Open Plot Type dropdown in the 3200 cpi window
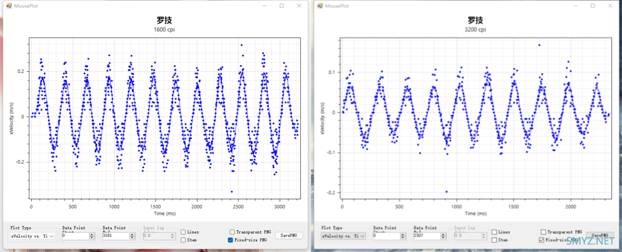Viewport: 622px width, 252px height. coord(344,236)
